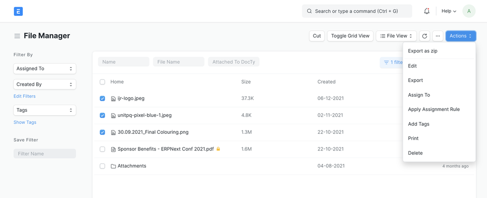This screenshot has width=487, height=198.
Task: Open the File View switcher dropdown
Action: point(396,36)
